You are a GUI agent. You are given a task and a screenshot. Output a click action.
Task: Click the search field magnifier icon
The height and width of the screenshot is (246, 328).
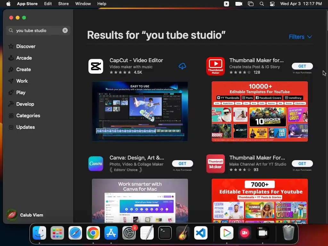click(x=11, y=30)
